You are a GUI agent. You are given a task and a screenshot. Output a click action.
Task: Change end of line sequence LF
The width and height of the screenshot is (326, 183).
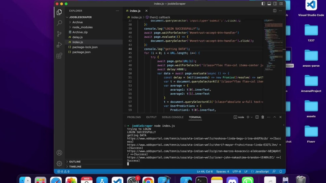coord(246,172)
